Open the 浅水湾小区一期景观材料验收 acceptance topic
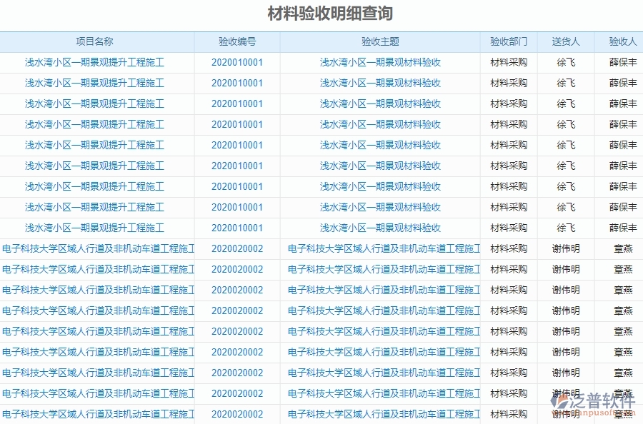The height and width of the screenshot is (424, 643). 382,62
